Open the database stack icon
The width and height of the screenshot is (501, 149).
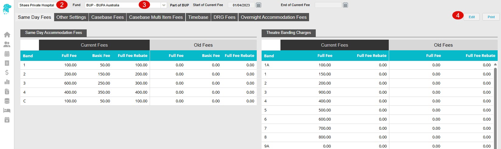pyautogui.click(x=7, y=101)
